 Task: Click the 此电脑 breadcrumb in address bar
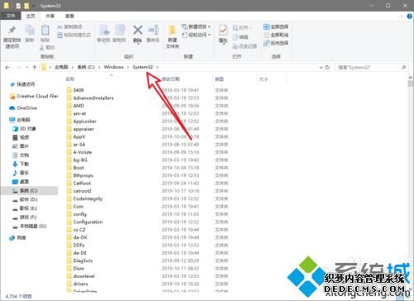click(x=61, y=67)
